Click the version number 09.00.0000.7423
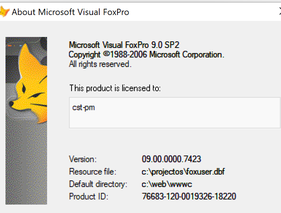Image resolution: width=281 pixels, height=213 pixels. click(172, 159)
